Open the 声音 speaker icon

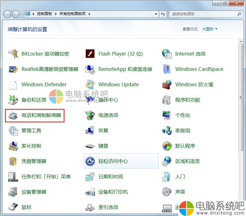tap(167, 192)
